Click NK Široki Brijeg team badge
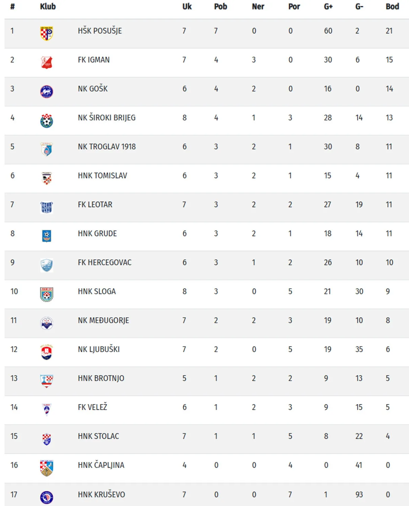Image resolution: width=409 pixels, height=506 pixels. [47, 120]
